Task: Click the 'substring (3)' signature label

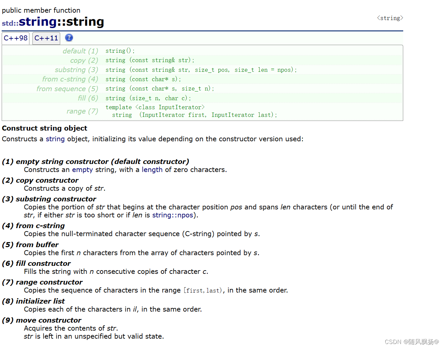Action: click(x=77, y=70)
